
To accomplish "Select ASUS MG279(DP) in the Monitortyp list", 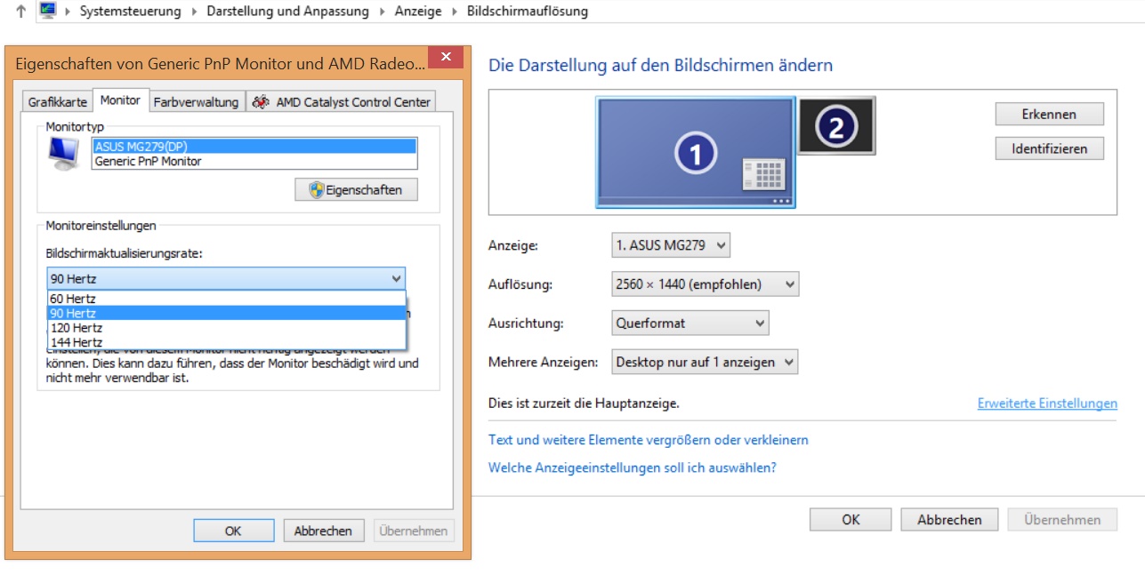I will (254, 147).
